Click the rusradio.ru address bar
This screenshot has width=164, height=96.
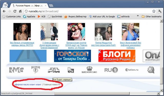(90, 11)
